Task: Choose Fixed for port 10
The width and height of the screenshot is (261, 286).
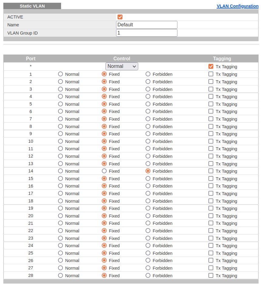Action: pos(104,141)
